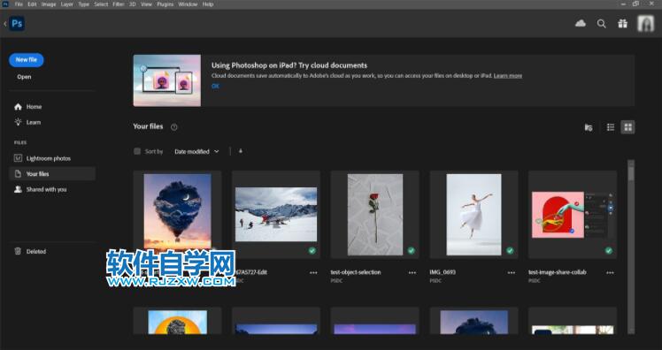Click the synced checkmark on the snow mountain thumbnail

click(312, 250)
